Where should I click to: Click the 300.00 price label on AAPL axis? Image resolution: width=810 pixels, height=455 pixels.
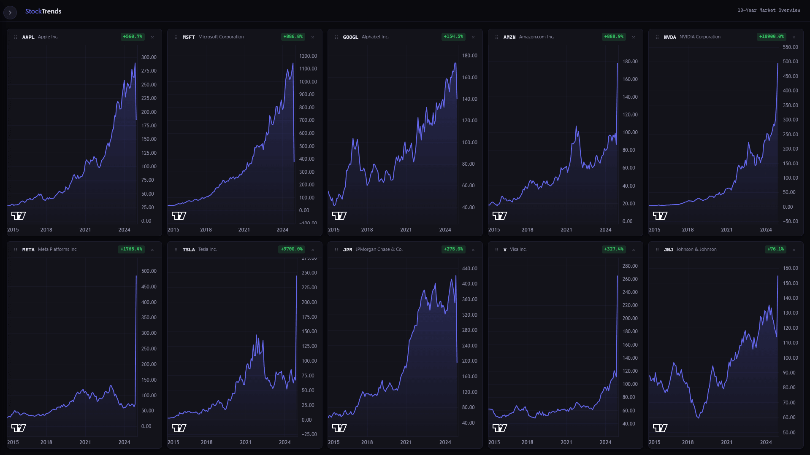tap(149, 57)
